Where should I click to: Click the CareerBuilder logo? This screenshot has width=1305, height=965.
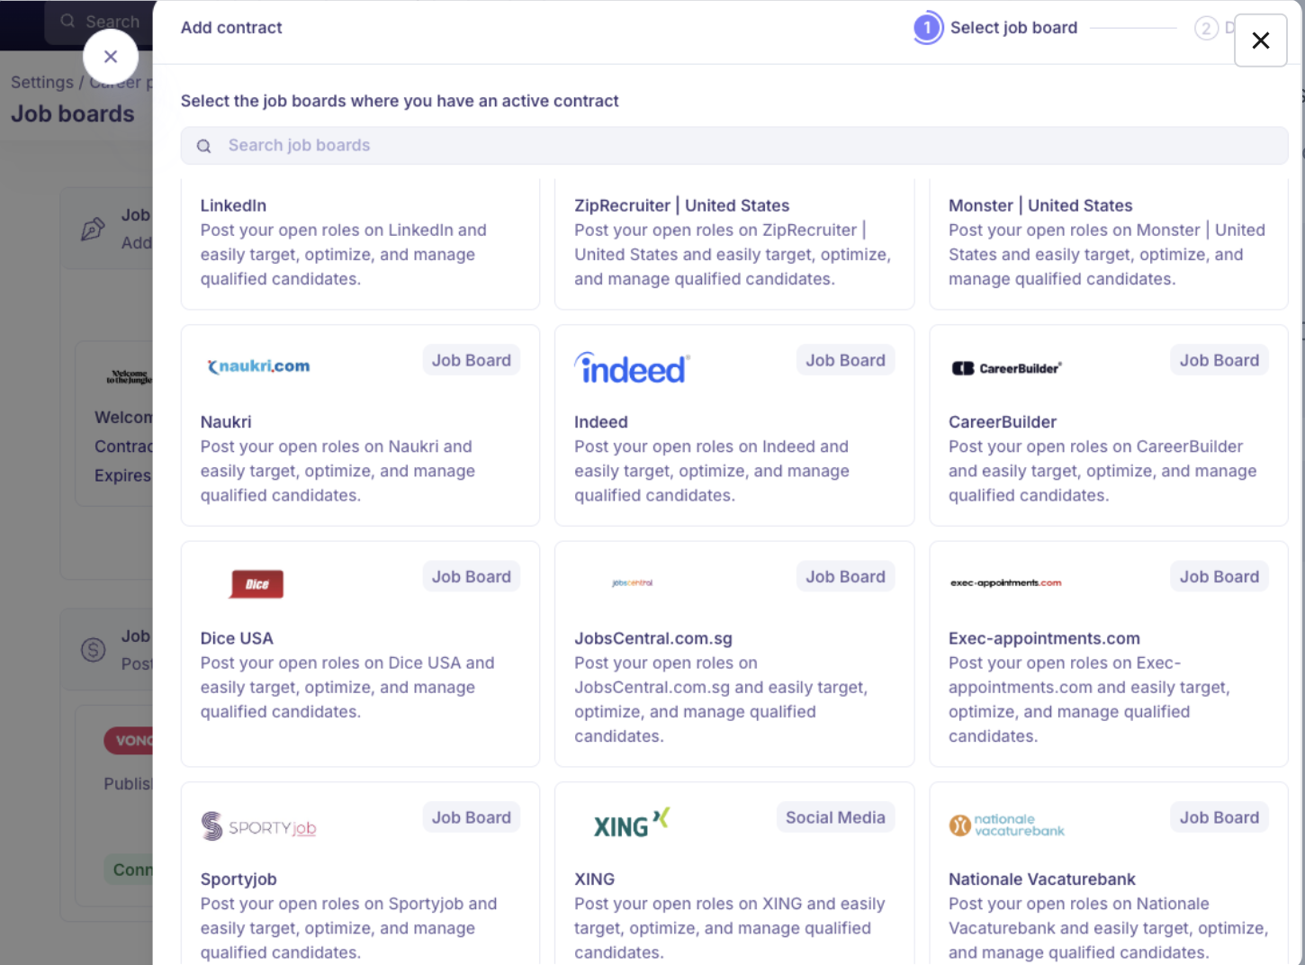pos(1006,368)
